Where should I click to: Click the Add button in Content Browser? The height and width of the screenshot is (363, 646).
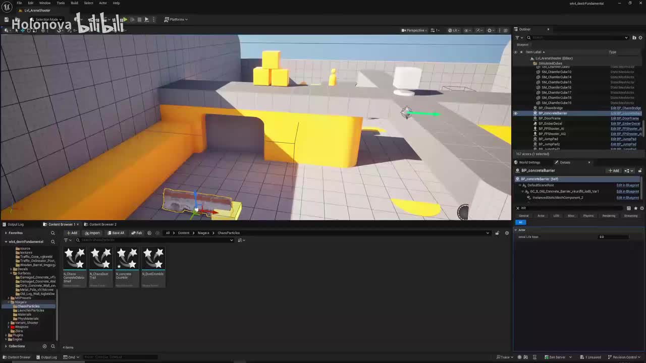click(72, 233)
